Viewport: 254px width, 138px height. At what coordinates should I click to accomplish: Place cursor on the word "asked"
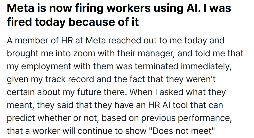point(171,92)
